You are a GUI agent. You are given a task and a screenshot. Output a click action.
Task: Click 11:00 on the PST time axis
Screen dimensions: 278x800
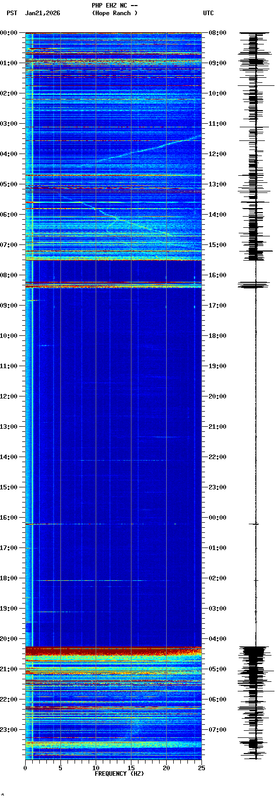[9, 366]
